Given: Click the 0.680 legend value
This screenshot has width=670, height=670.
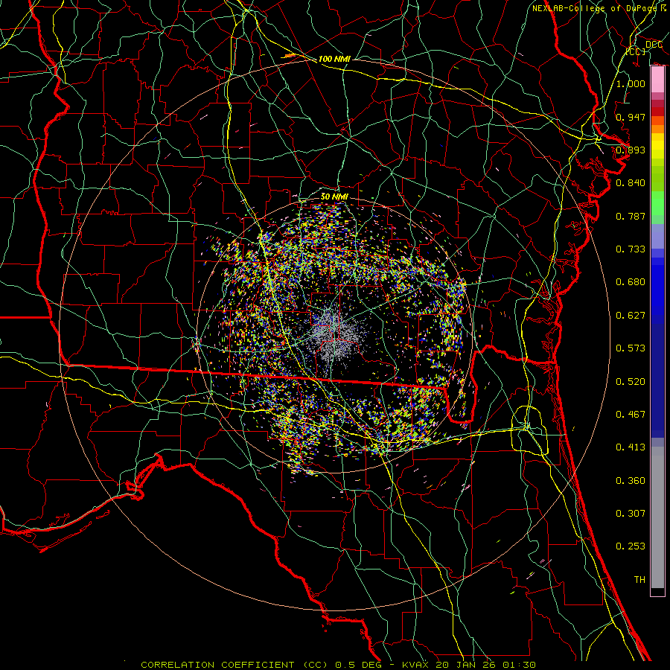Looking at the screenshot, I should tap(631, 282).
